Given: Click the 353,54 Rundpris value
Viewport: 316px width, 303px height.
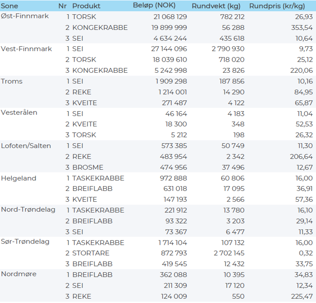Looking at the screenshot, I should point(302,28).
